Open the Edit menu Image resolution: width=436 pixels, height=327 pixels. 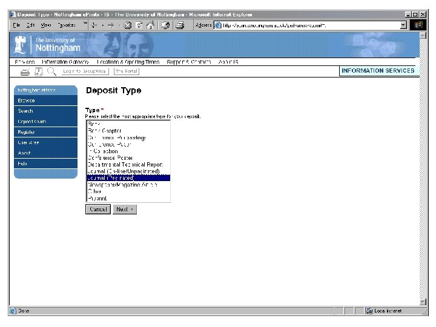tap(31, 25)
